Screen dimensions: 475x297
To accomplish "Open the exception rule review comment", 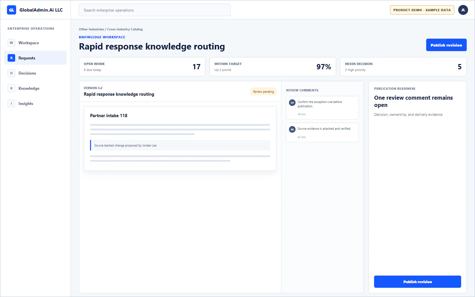I will click(x=322, y=108).
